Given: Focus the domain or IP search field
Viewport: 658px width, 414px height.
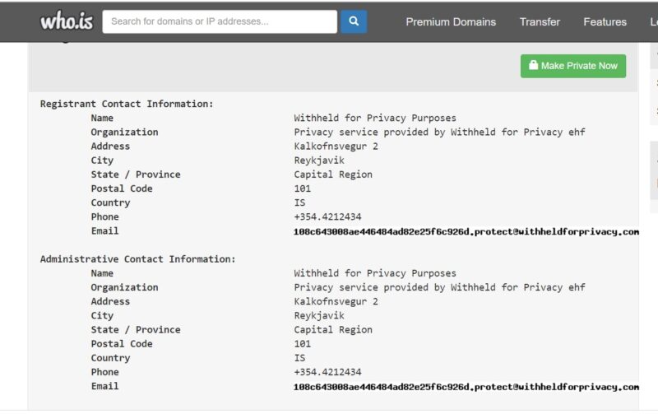Looking at the screenshot, I should click(x=219, y=21).
